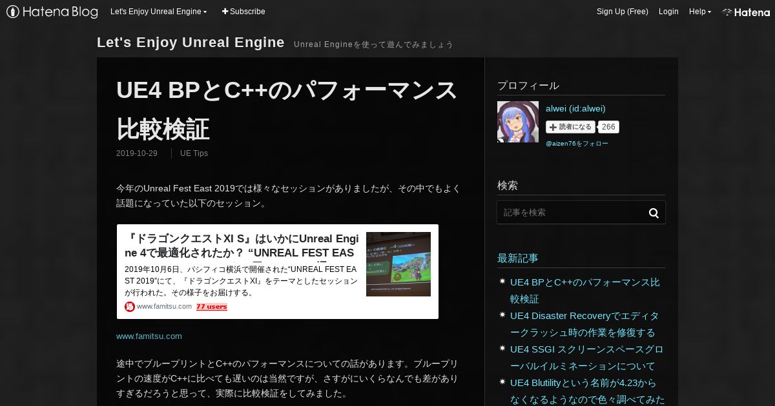The height and width of the screenshot is (406, 775).
Task: Open recent article UE4 Disaster Recovery
Action: [584, 324]
